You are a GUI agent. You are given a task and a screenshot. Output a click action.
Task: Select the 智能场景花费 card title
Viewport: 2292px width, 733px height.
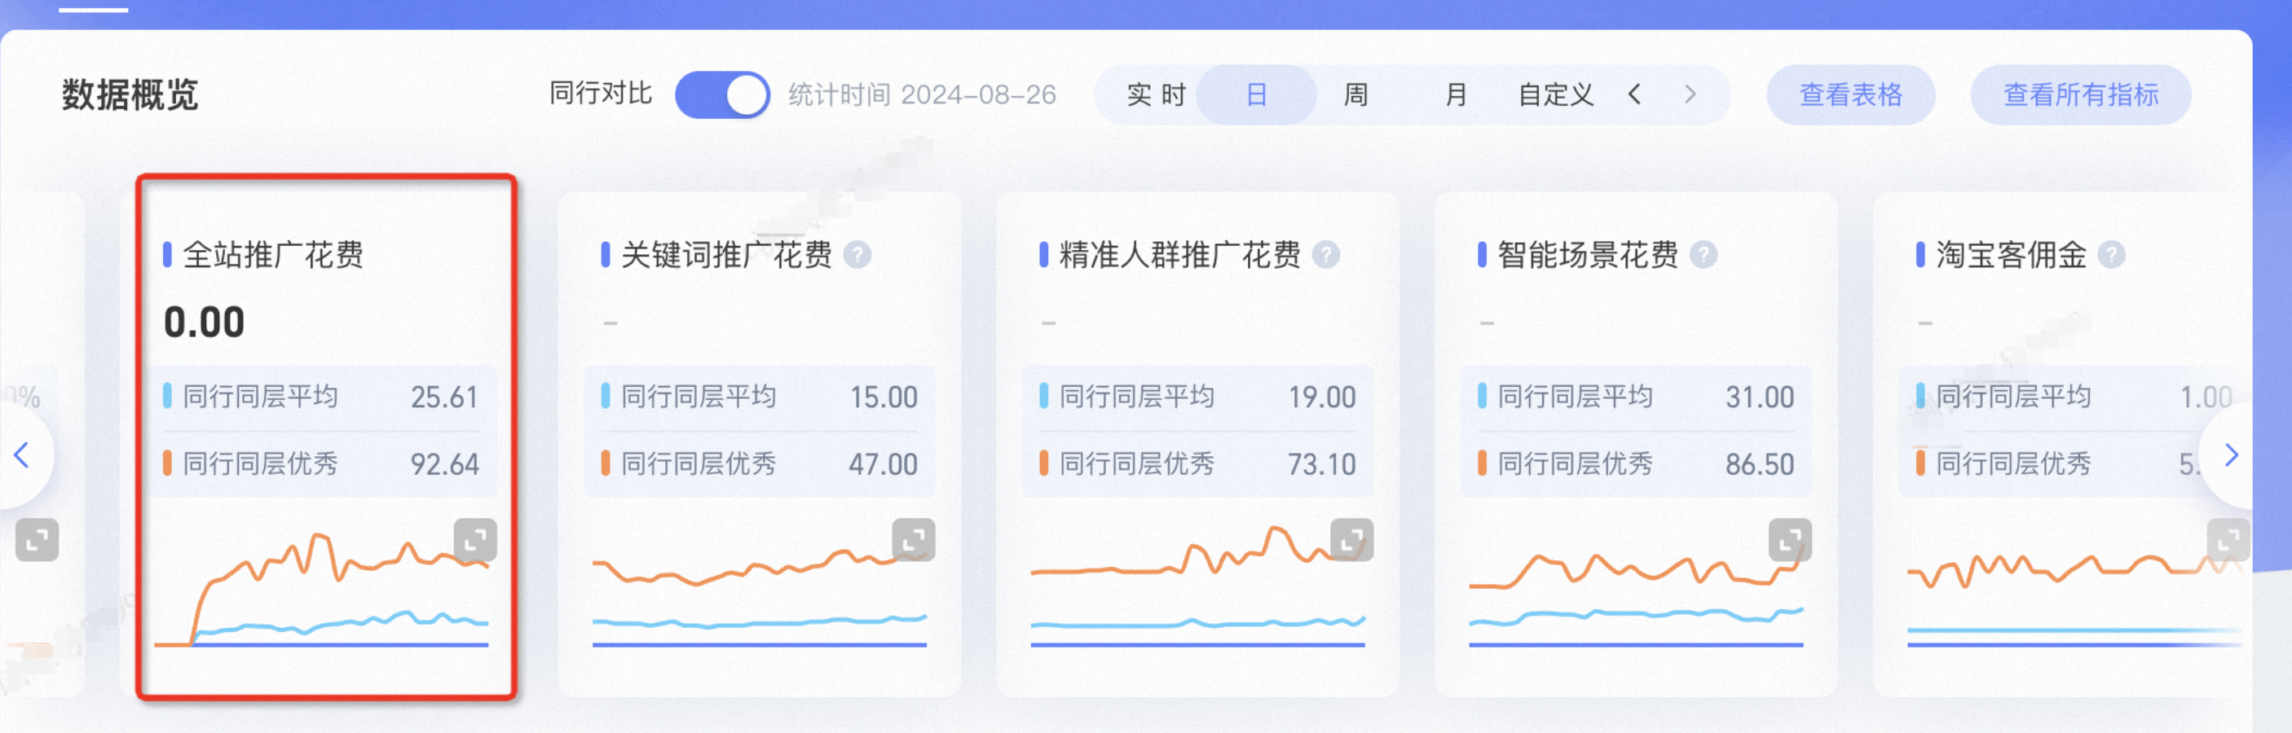point(1587,255)
